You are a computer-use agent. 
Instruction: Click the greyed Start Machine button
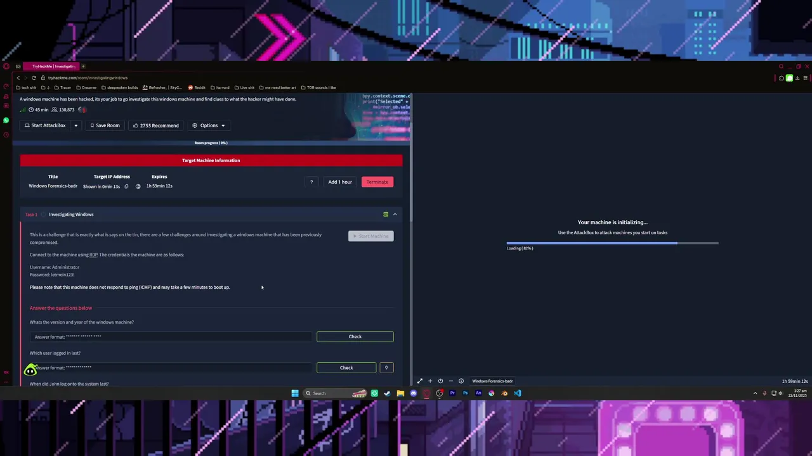[371, 236]
